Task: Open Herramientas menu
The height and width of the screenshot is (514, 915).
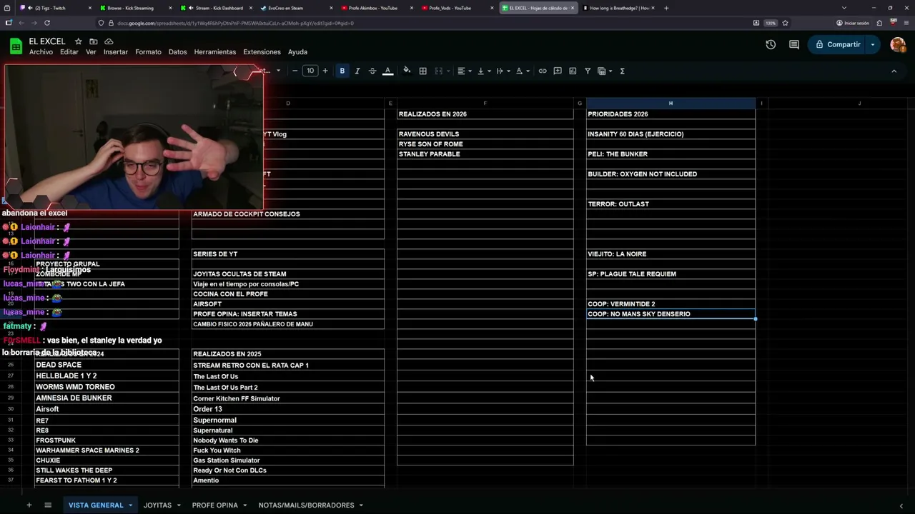Action: coord(214,52)
